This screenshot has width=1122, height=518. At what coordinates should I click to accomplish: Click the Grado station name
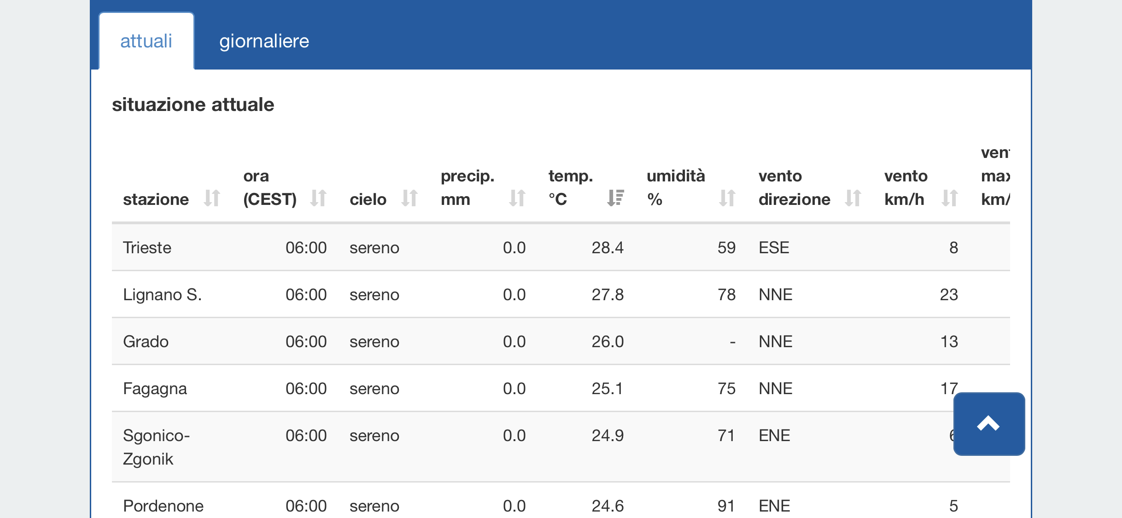[x=146, y=342]
